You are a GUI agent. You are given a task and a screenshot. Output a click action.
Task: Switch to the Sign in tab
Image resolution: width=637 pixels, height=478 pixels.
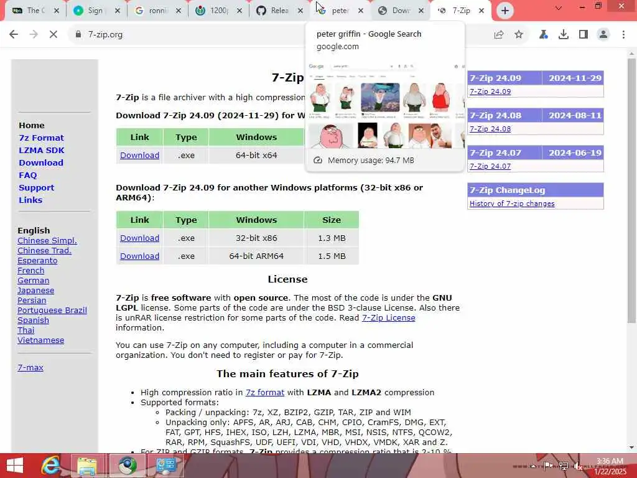click(x=96, y=11)
